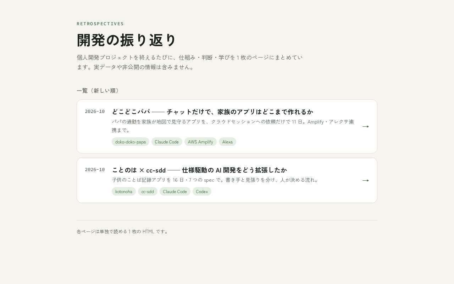Click the footer text 各ページは単独で読める
Image resolution: width=454 pixels, height=284 pixels.
[x=123, y=231]
